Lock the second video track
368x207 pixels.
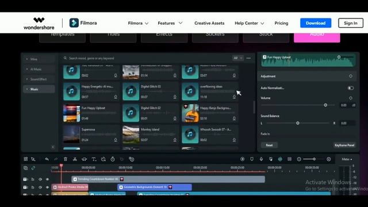(x=33, y=187)
